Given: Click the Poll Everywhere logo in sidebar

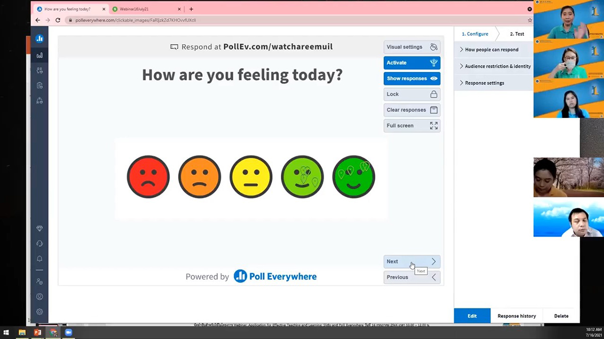Looking at the screenshot, I should click(x=40, y=39).
